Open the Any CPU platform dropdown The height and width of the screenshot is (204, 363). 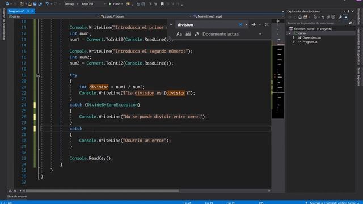(x=93, y=4)
